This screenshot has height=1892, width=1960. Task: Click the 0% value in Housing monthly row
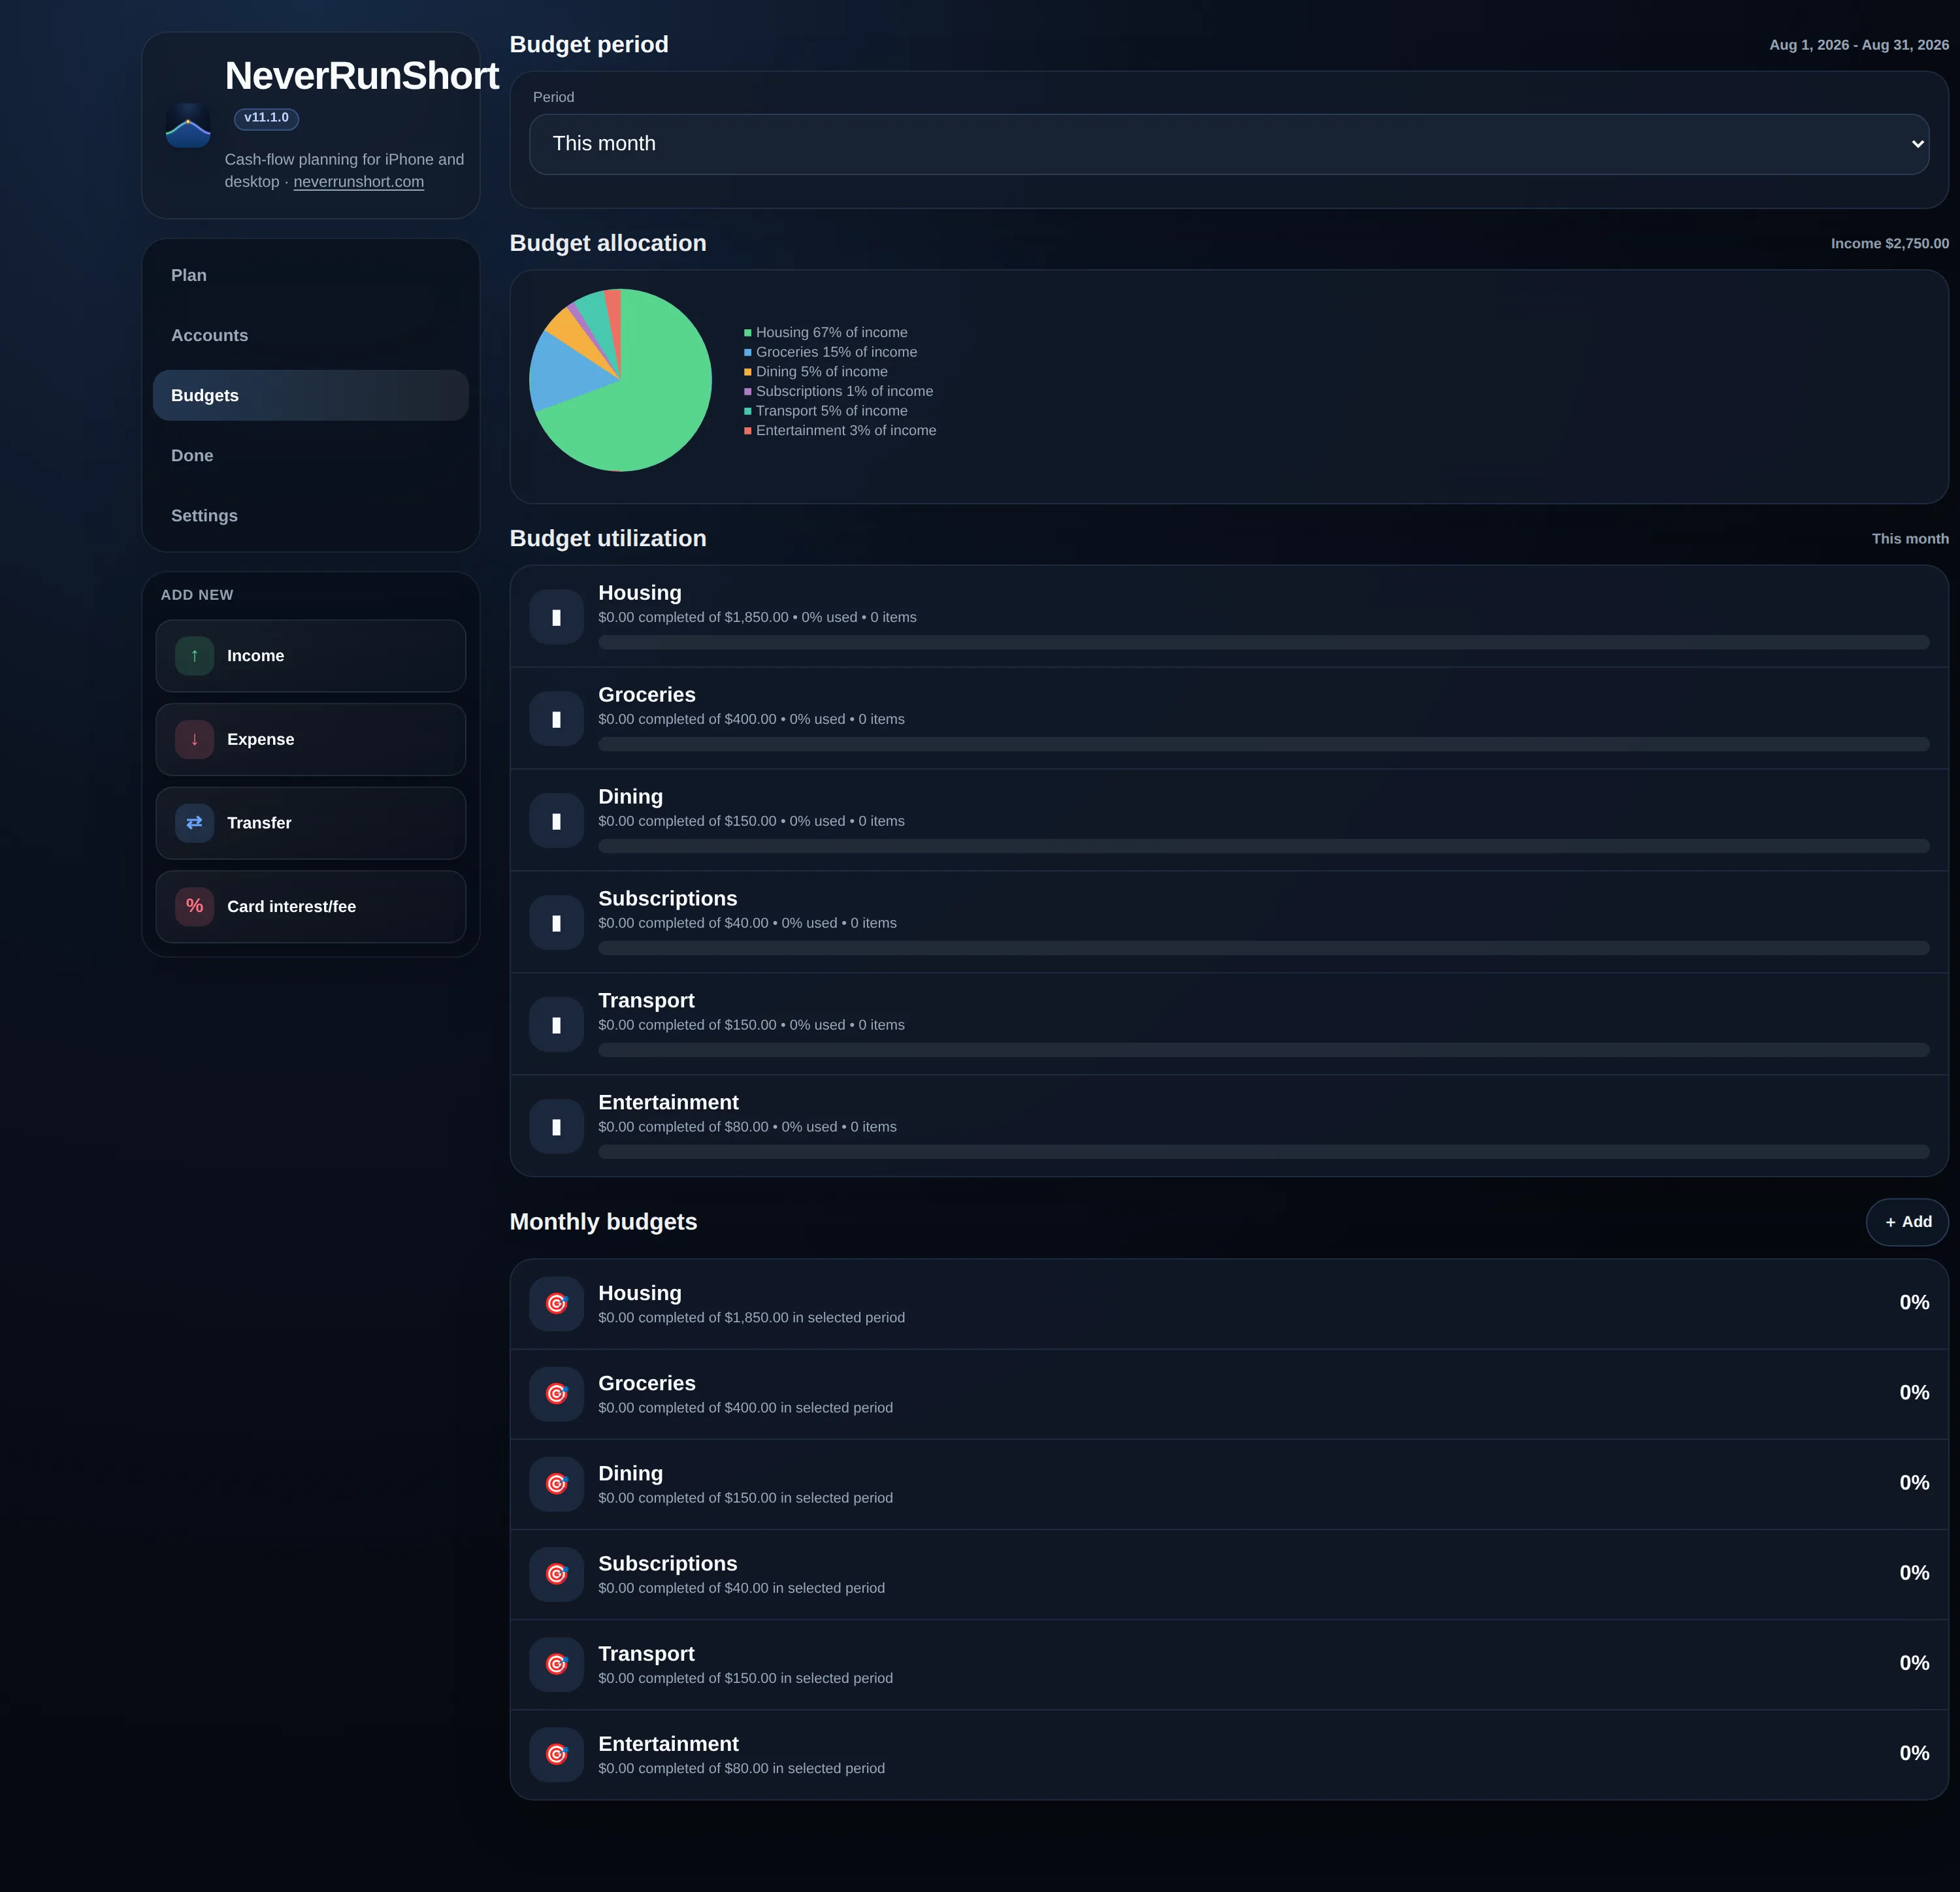1914,1303
